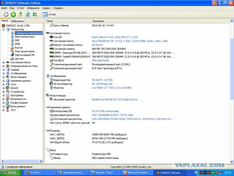Switch to Пасьянс "Паук" taskbar button
234x176 pixels.
[105, 173]
